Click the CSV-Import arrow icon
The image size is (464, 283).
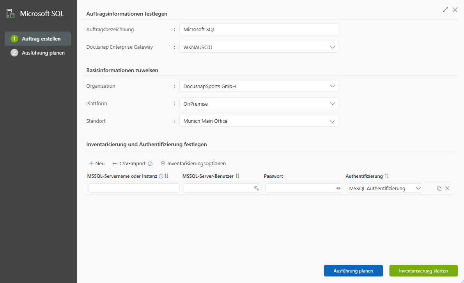tap(115, 164)
